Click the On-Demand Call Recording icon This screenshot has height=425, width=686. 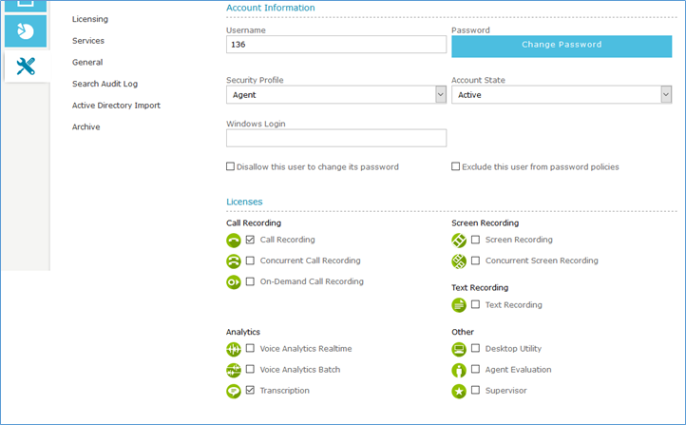(x=234, y=281)
